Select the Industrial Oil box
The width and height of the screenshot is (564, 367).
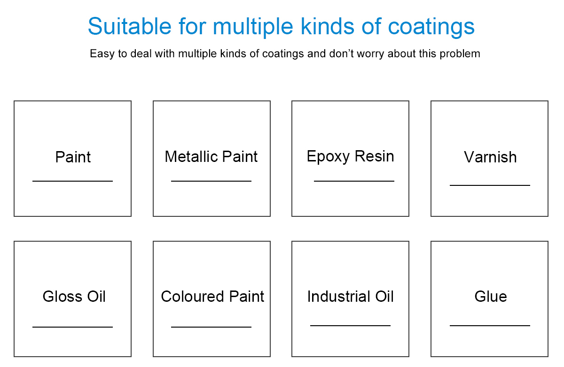(x=350, y=299)
